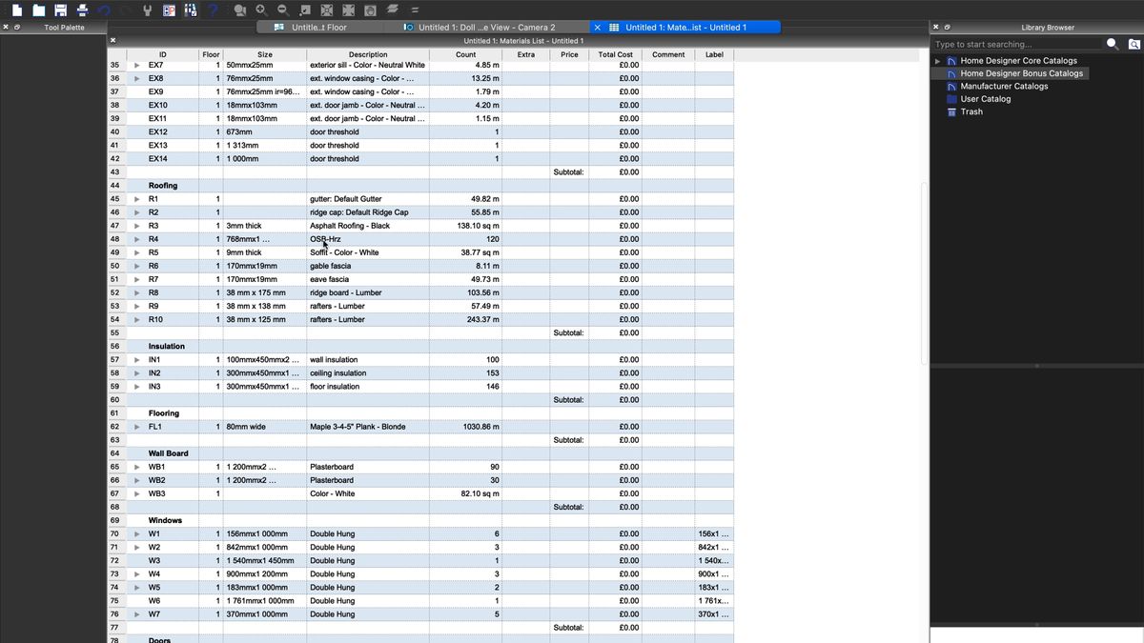Select the Zoom In tool

click(260, 9)
